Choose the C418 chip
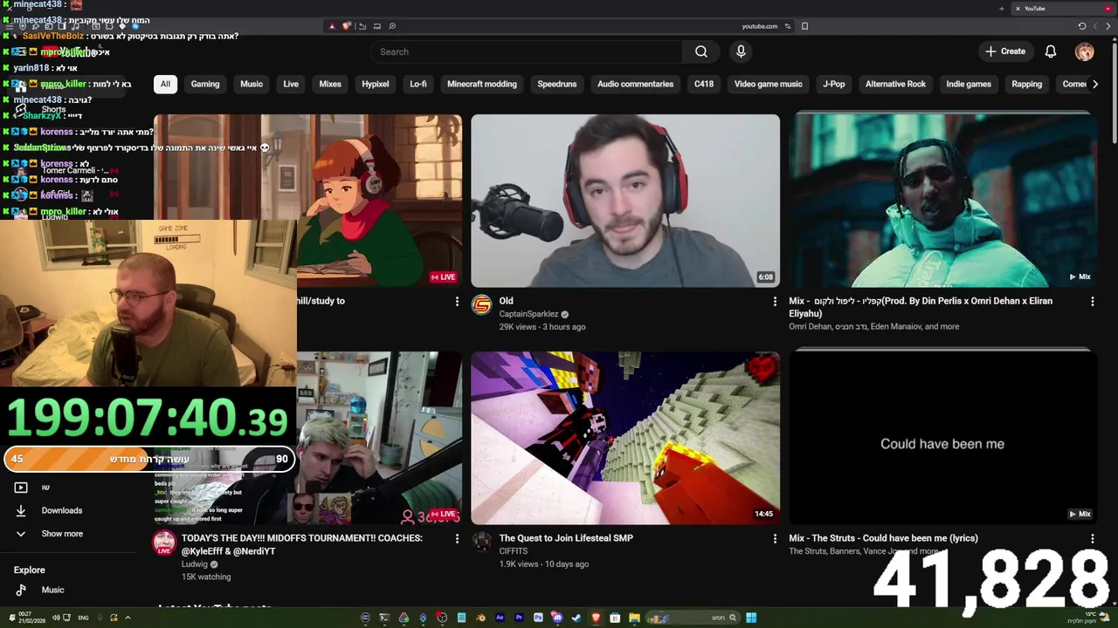This screenshot has height=628, width=1118. pyautogui.click(x=704, y=84)
